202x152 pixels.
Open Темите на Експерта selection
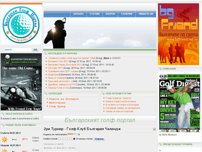tap(64, 99)
